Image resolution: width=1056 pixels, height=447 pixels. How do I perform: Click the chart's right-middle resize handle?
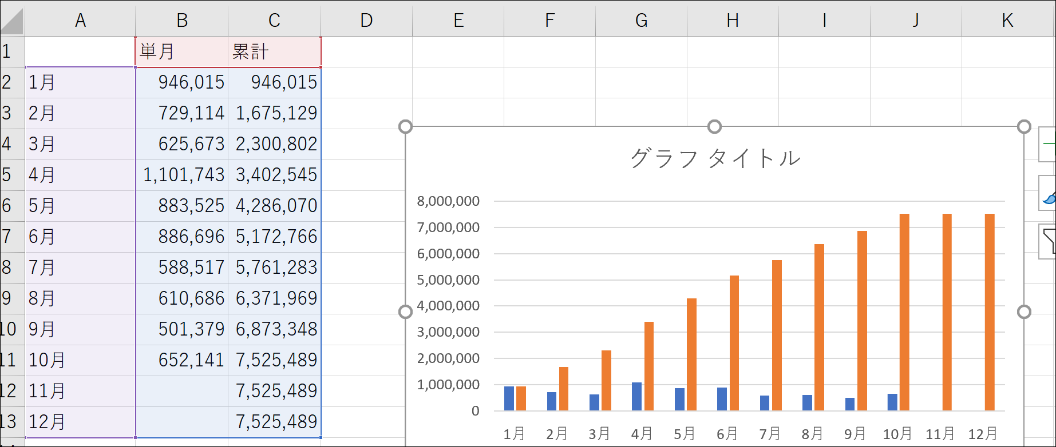pos(1024,312)
